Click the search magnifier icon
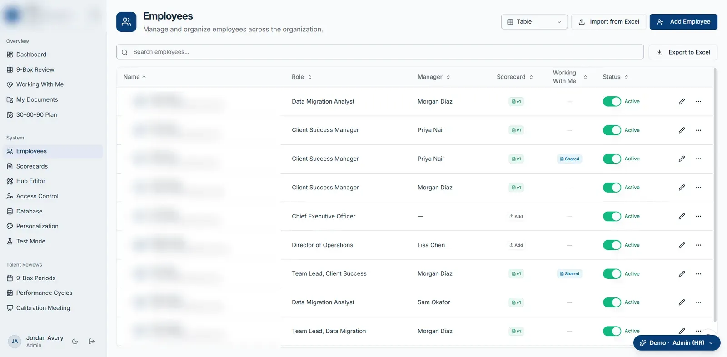 pyautogui.click(x=124, y=52)
